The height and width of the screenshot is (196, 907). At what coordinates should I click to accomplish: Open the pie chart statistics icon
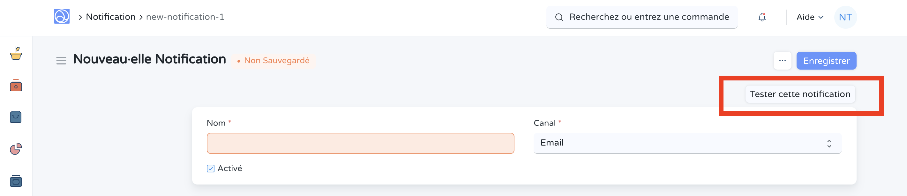pyautogui.click(x=16, y=149)
